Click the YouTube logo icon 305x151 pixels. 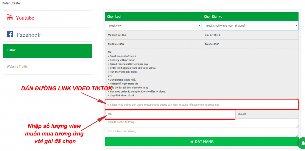10,17
